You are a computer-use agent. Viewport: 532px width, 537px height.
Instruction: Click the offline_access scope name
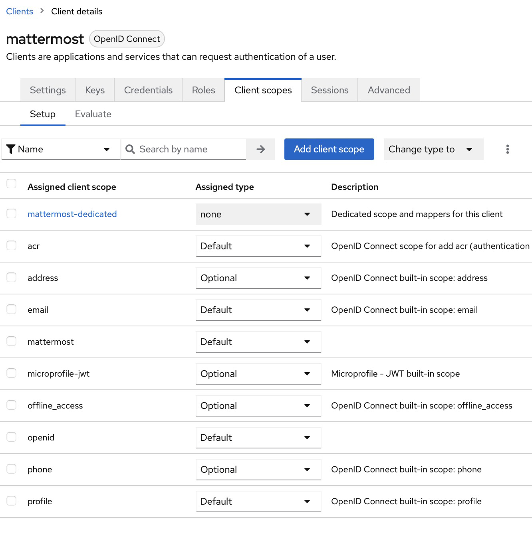point(55,406)
